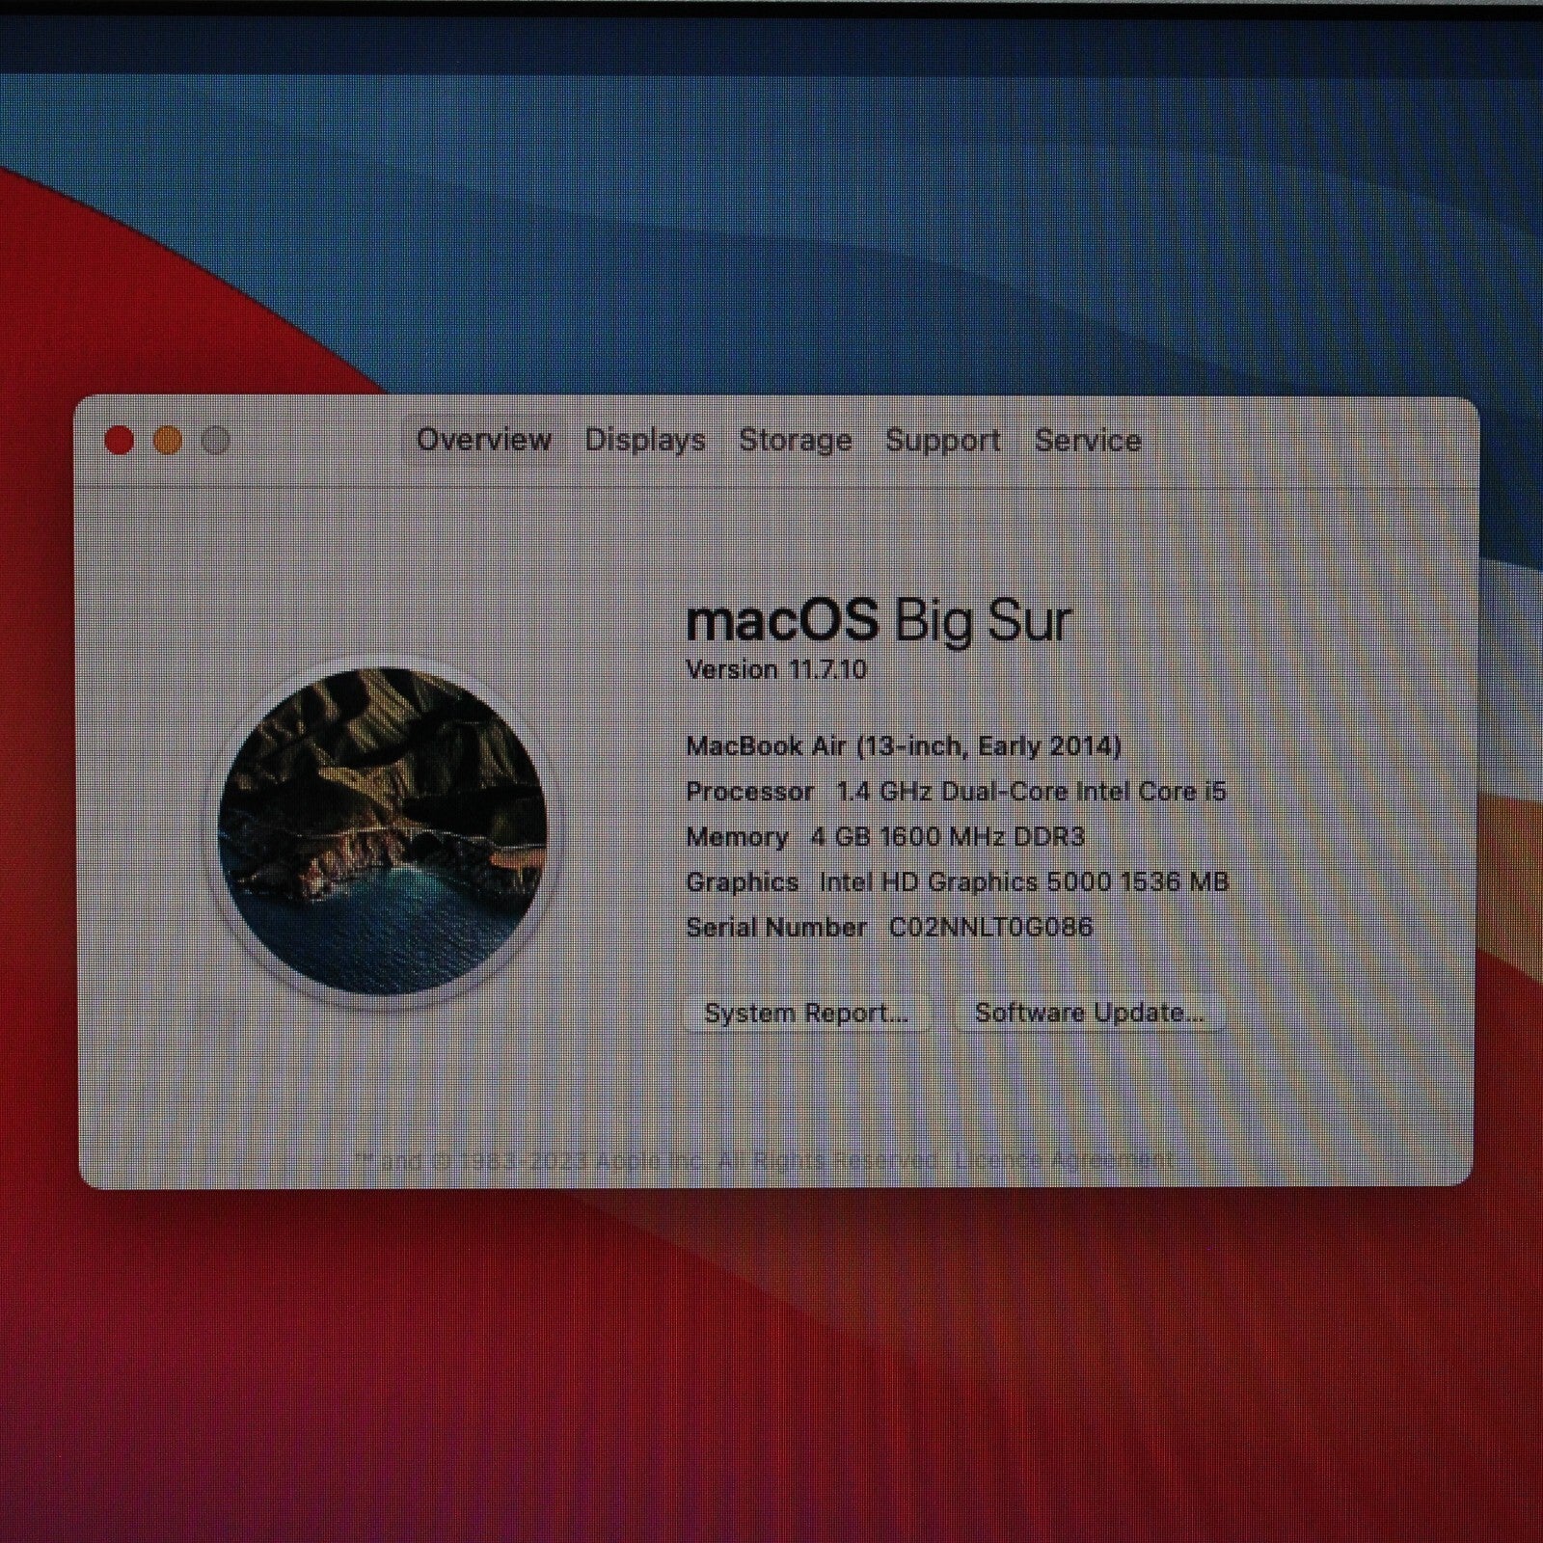Minimize window with the yellow button
The width and height of the screenshot is (1543, 1543).
point(168,441)
